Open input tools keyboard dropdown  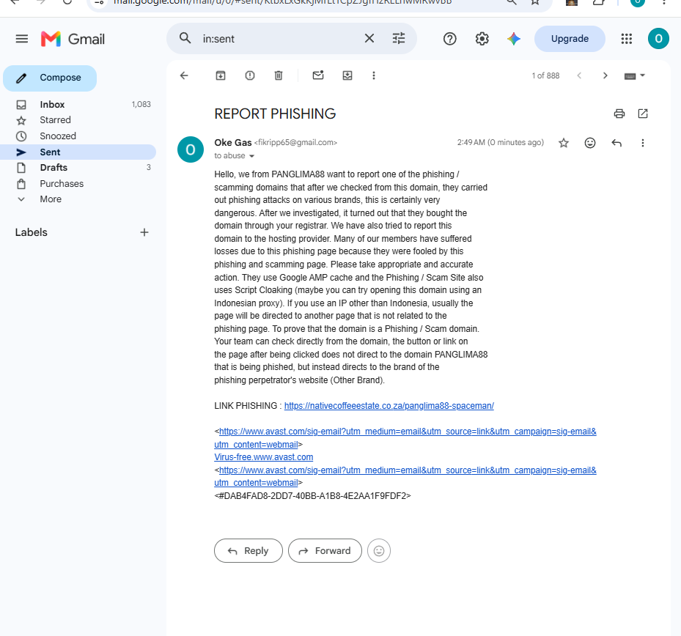pos(635,76)
